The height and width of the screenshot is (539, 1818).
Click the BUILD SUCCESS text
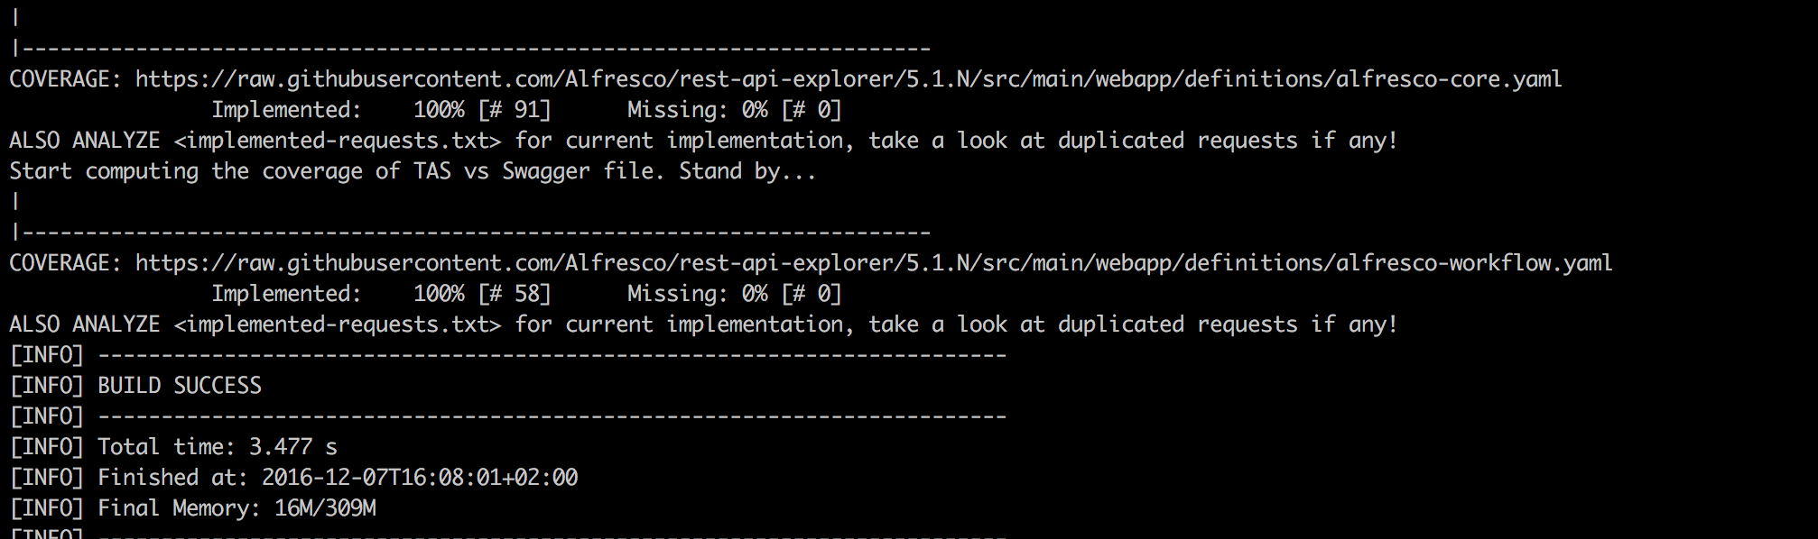coord(180,386)
